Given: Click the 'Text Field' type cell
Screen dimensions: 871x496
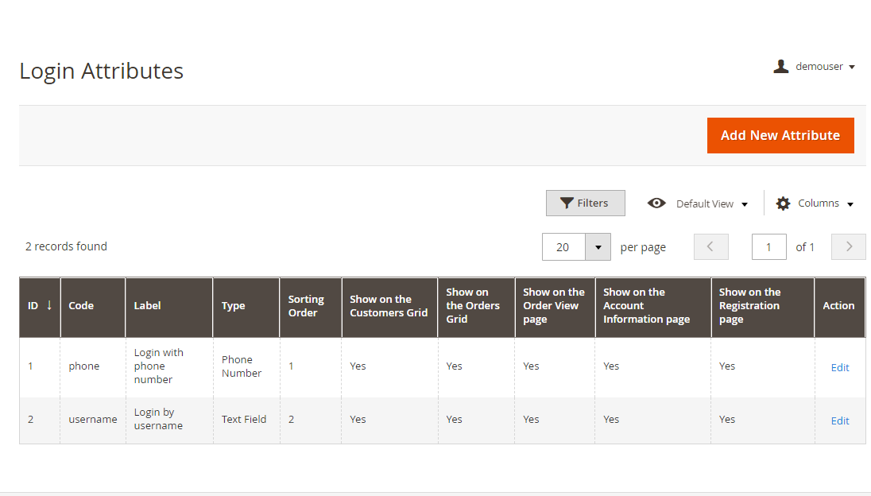Looking at the screenshot, I should [x=244, y=420].
